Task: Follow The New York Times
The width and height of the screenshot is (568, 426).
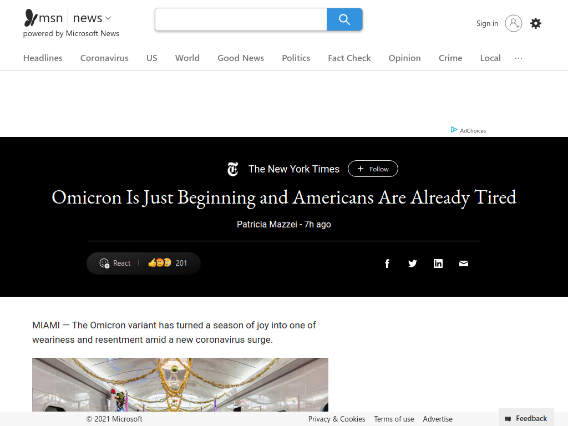Action: coord(373,169)
